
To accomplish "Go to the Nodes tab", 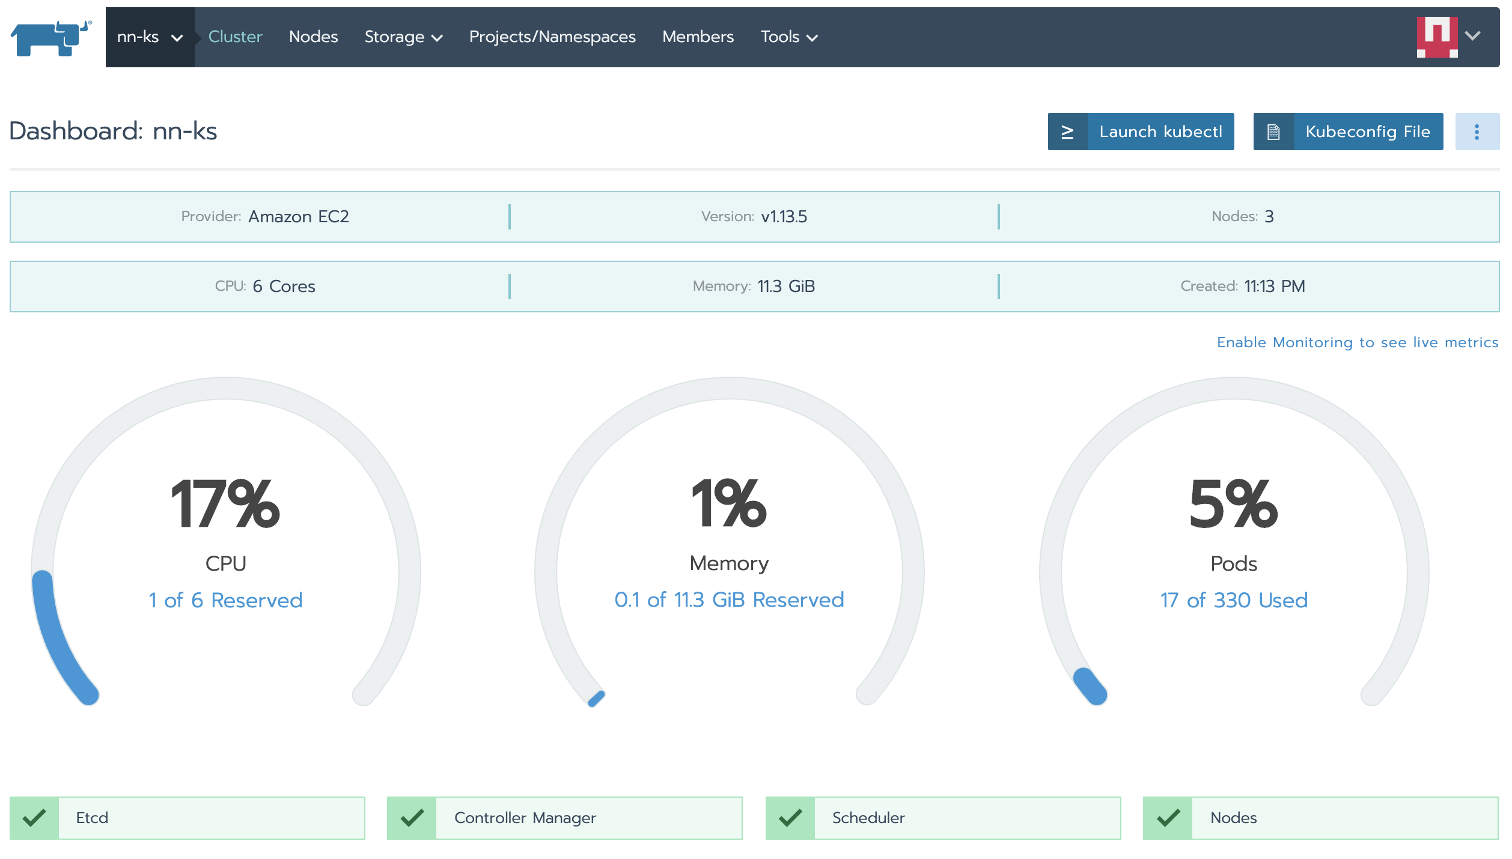I will click(313, 37).
